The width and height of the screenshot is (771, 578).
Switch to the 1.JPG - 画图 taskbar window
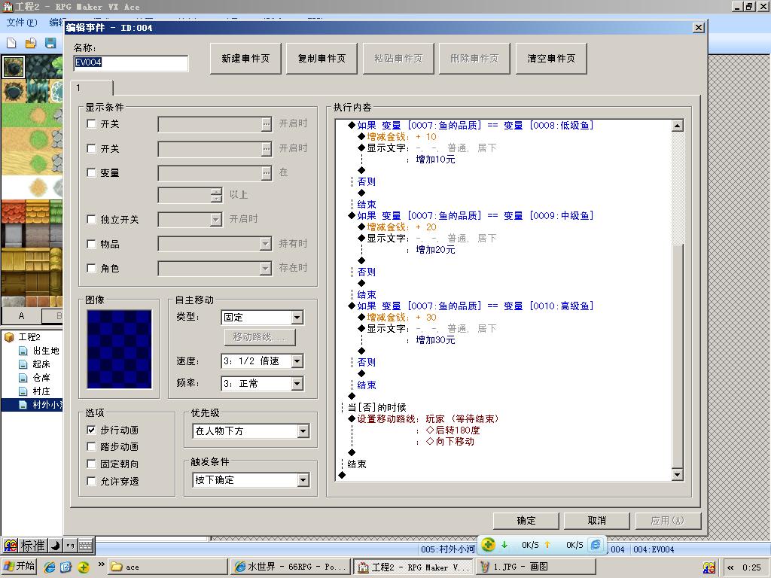coord(536,567)
